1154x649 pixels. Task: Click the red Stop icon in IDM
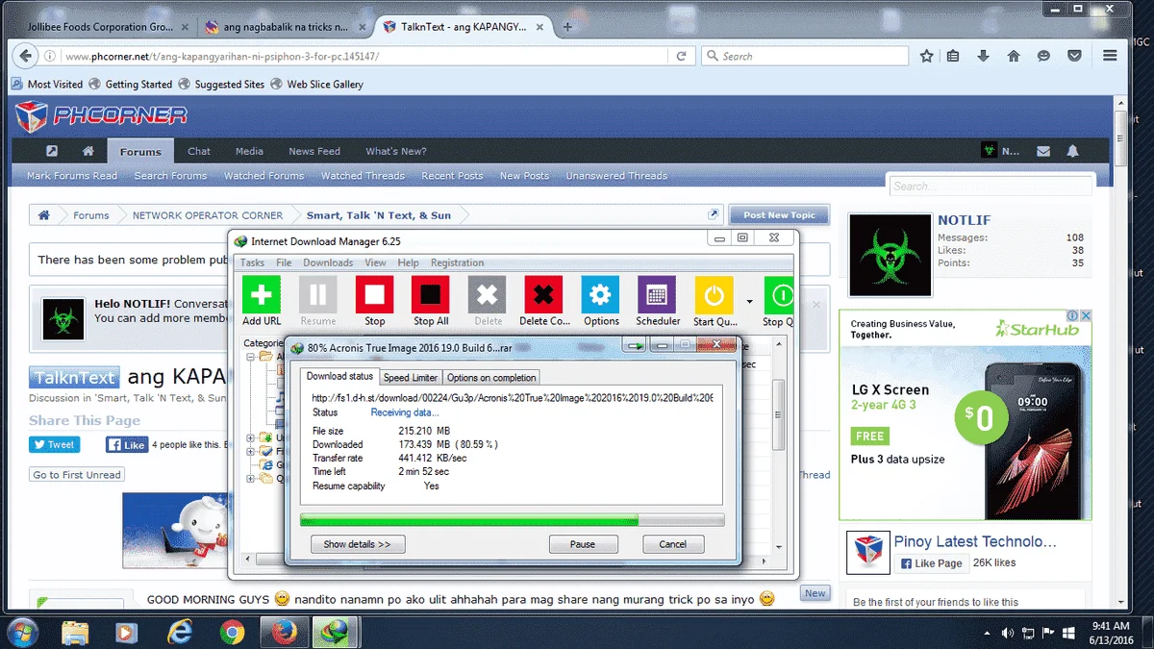(x=374, y=294)
